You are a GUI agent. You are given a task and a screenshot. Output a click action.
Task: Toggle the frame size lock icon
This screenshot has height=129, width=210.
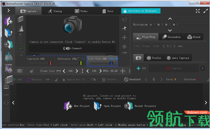pyautogui.click(x=32, y=71)
